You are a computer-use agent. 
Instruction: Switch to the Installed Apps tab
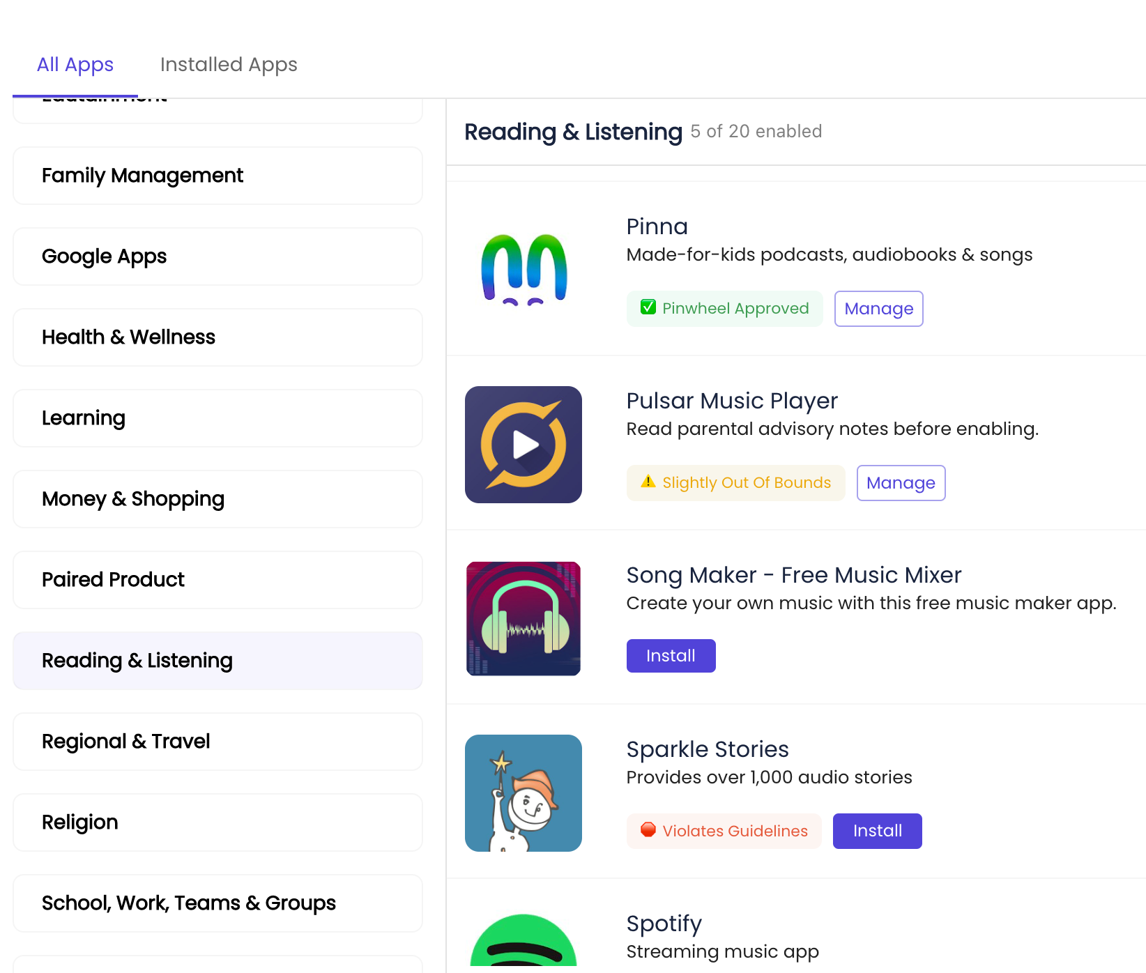(x=229, y=65)
